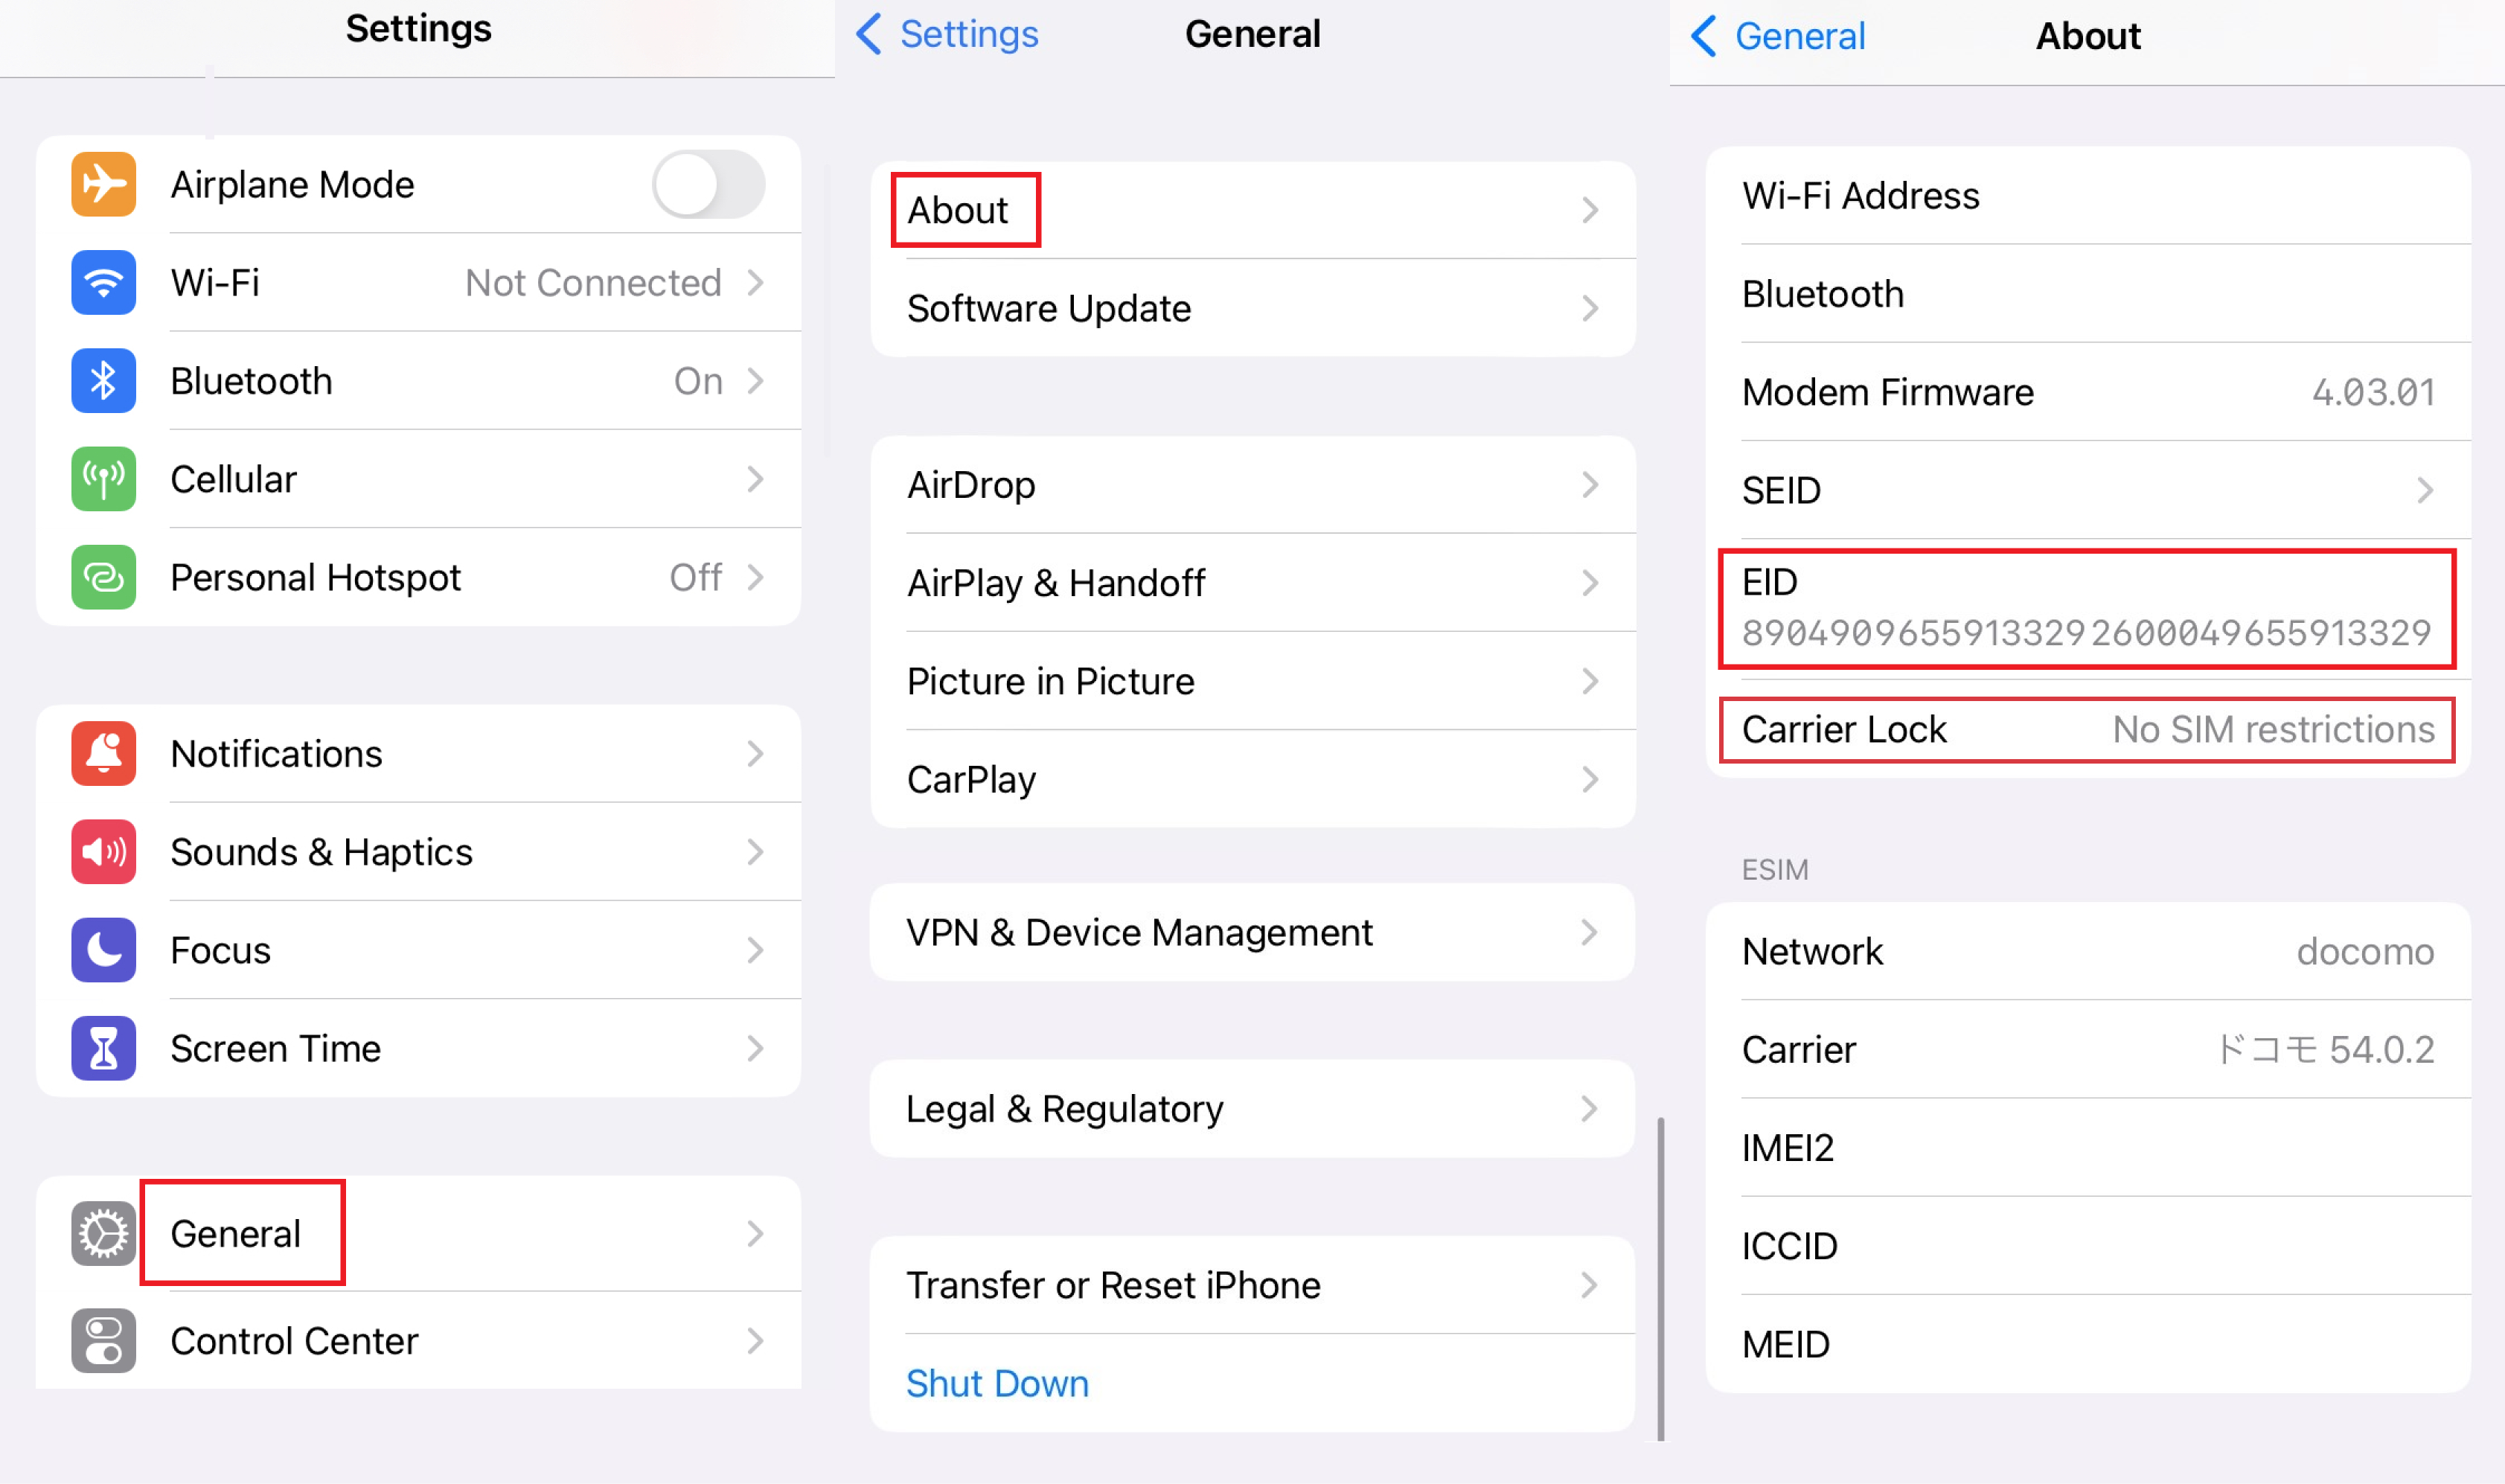Open Wi-Fi Not Connected chevron
The image size is (2505, 1484).
[756, 283]
